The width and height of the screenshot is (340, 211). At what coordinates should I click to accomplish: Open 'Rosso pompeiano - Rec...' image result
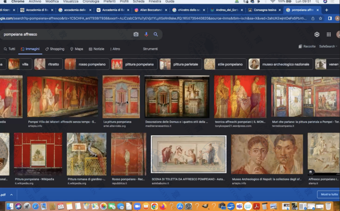(129, 154)
